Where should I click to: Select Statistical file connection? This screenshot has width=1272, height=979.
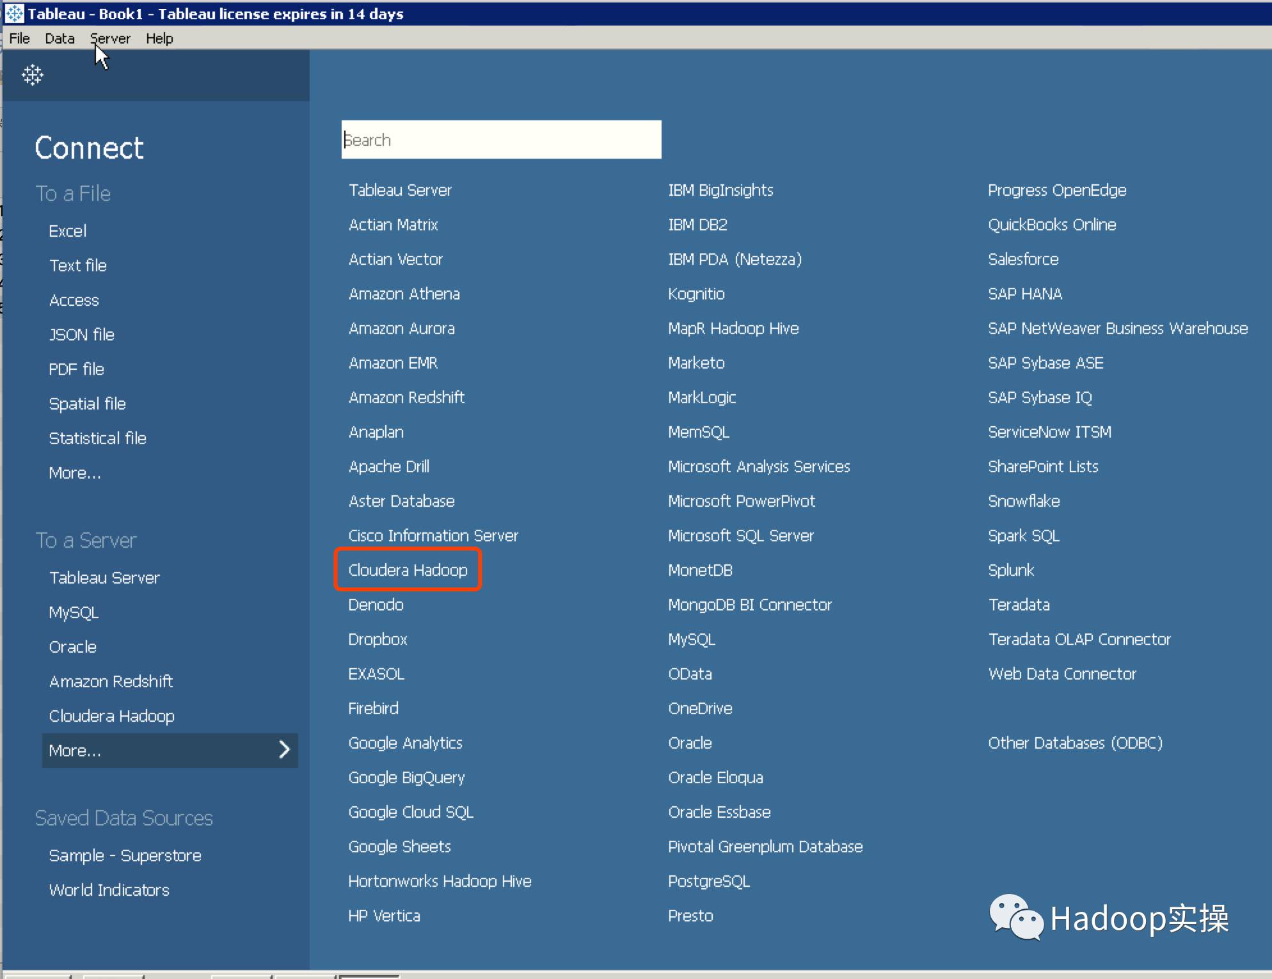coord(98,438)
